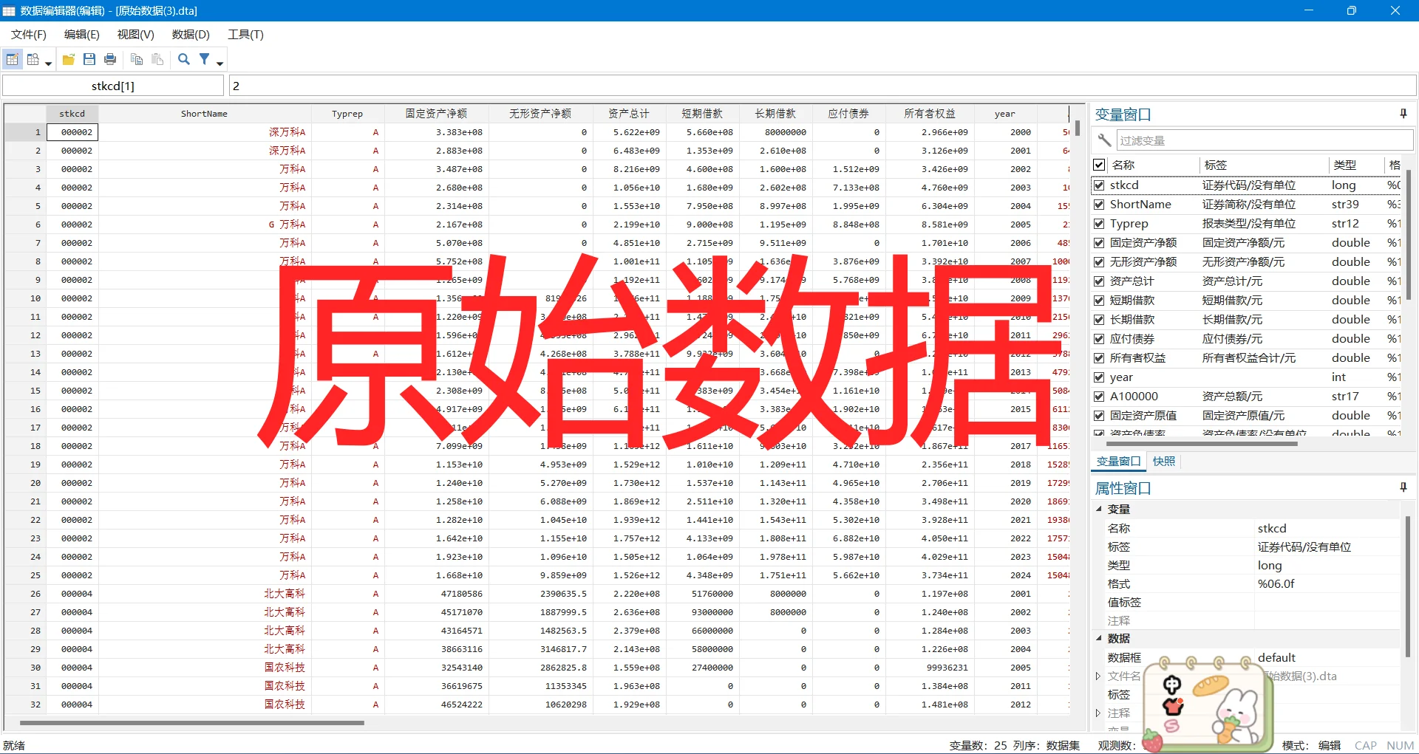
Task: Uncheck the Typrep variable checkbox
Action: coord(1099,224)
